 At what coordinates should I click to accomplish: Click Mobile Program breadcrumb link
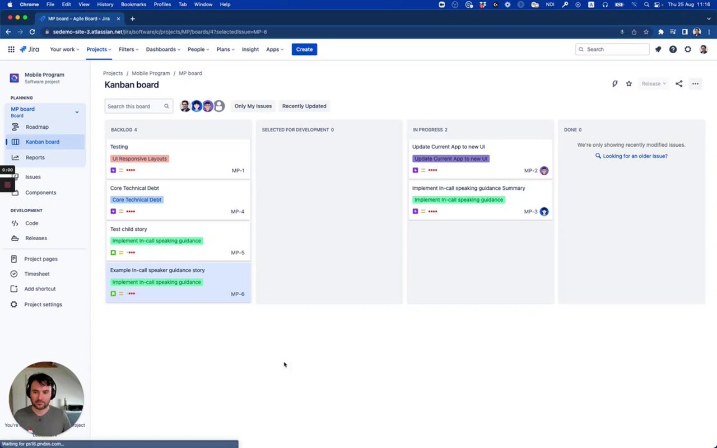pyautogui.click(x=151, y=73)
